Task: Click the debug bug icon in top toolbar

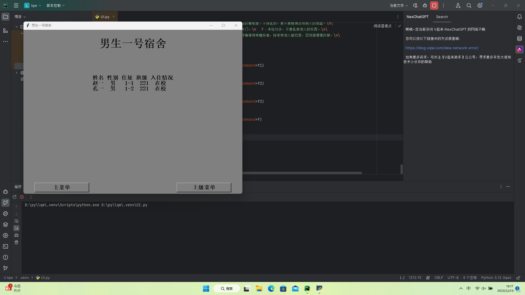Action: tap(425, 5)
